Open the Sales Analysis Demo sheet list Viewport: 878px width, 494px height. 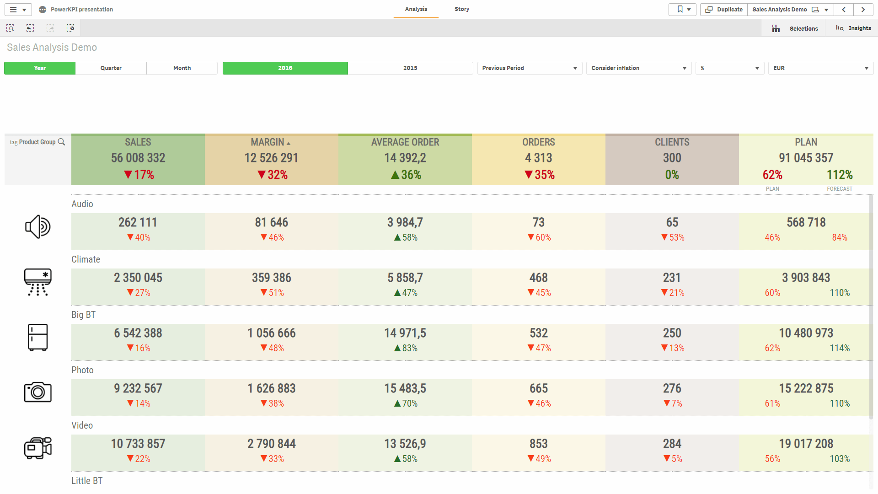click(790, 10)
